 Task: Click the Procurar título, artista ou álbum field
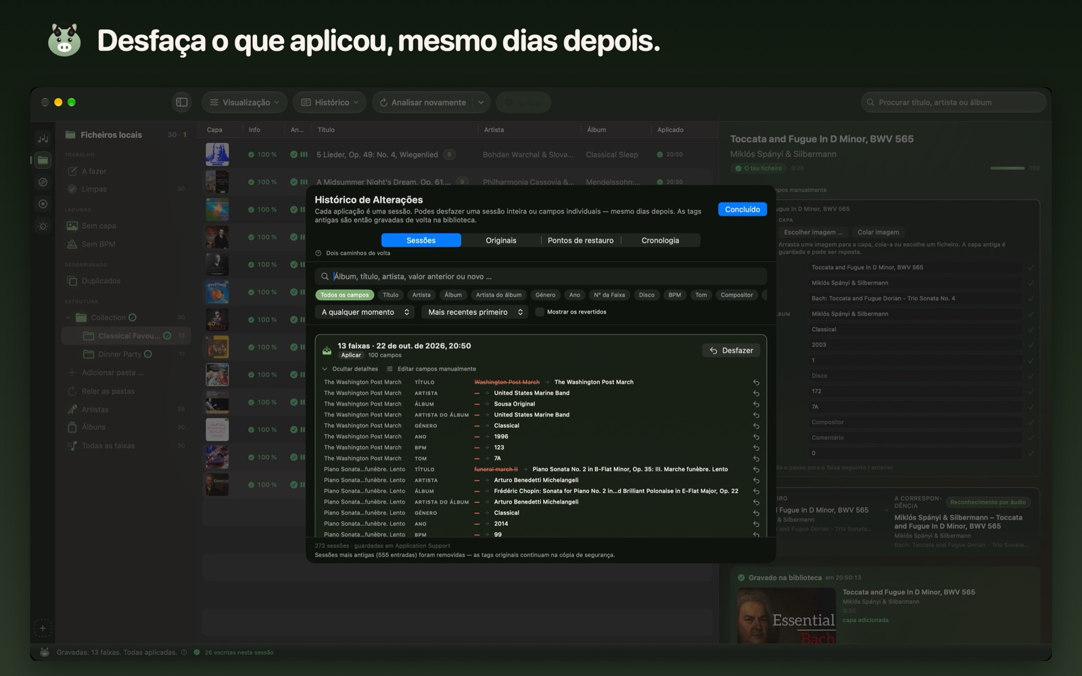click(x=954, y=102)
